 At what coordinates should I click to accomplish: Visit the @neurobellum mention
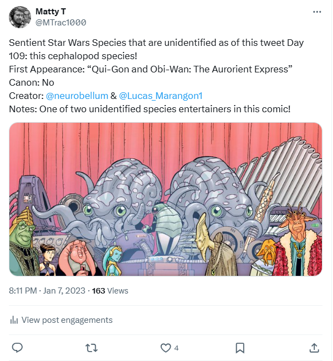tap(77, 95)
